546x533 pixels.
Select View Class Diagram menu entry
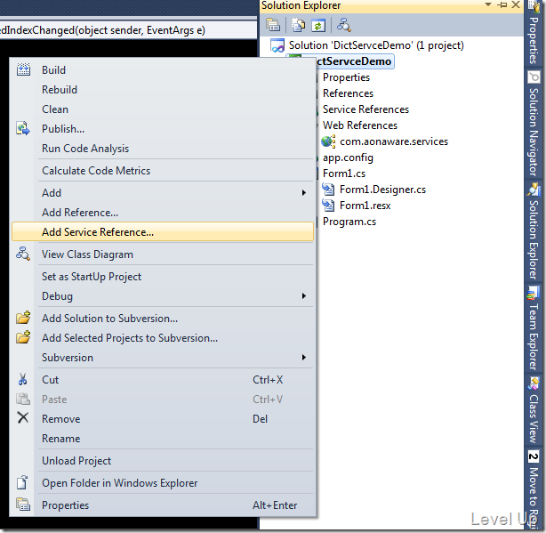click(163, 254)
